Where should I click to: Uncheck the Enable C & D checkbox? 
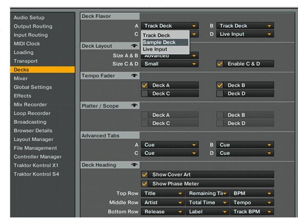(220, 64)
